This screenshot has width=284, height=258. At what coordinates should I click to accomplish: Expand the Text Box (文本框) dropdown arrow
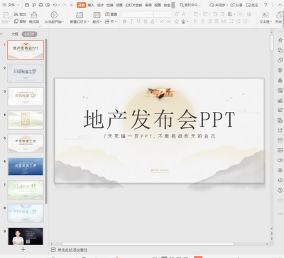pyautogui.click(x=271, y=22)
